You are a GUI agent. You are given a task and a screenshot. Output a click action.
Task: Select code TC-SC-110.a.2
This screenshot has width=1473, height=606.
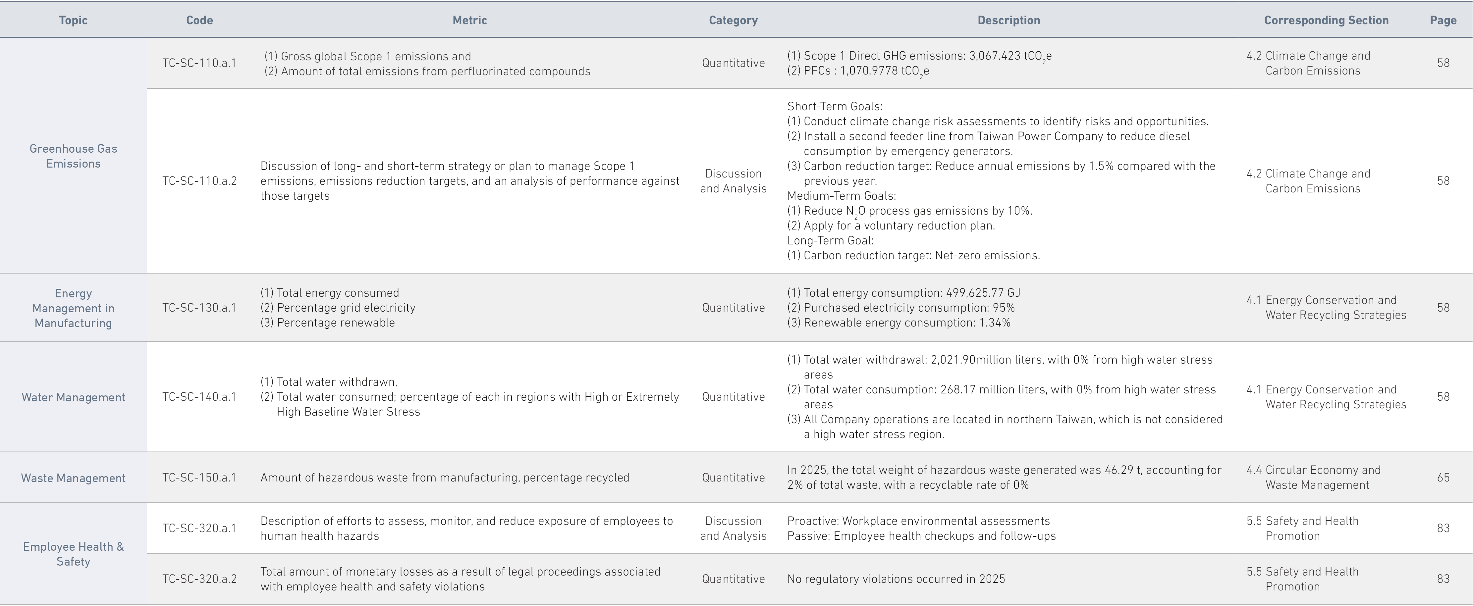coord(199,181)
